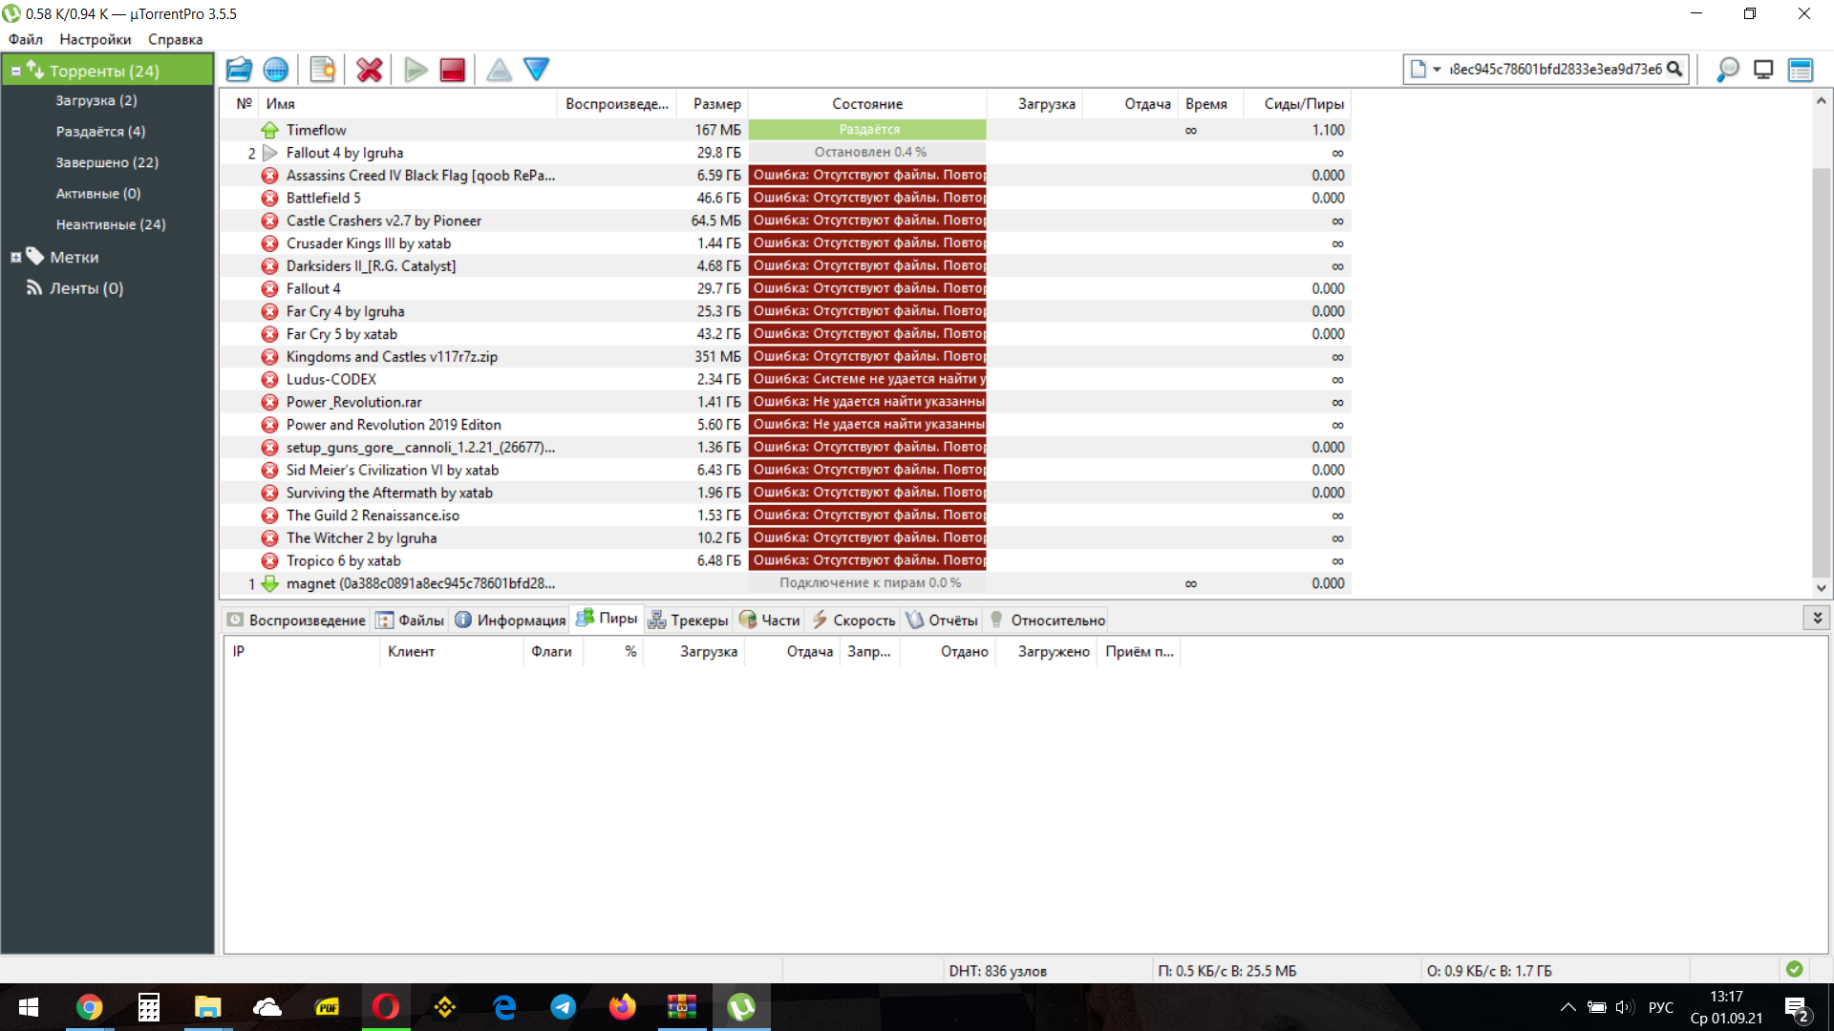
Task: Open Opera browser from the taskbar
Action: (386, 1007)
